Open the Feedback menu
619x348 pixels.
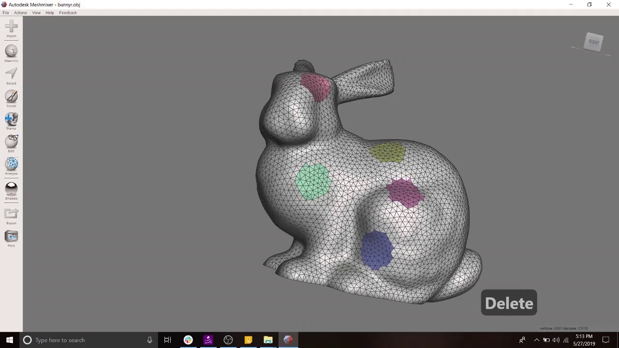point(68,13)
